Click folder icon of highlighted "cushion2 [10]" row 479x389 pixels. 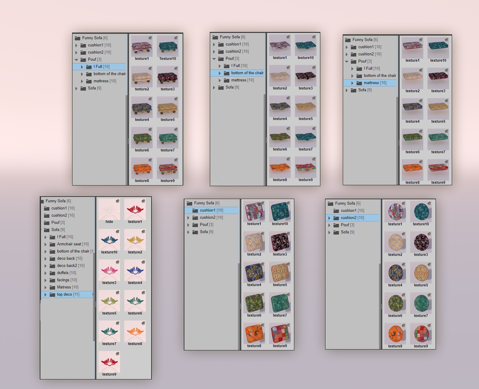336,218
